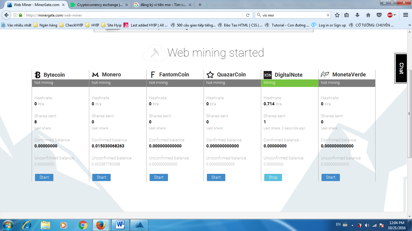Open the Site Hyip bookmark folder

click(x=112, y=25)
